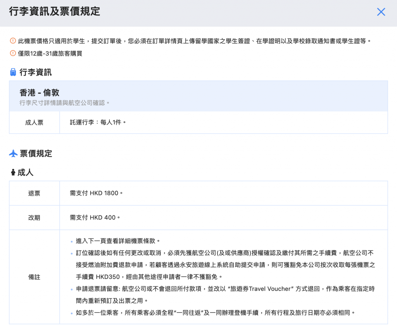The width and height of the screenshot is (397, 326).
Task: Click the 託運行李：每人1件 cell
Action: [224, 122]
